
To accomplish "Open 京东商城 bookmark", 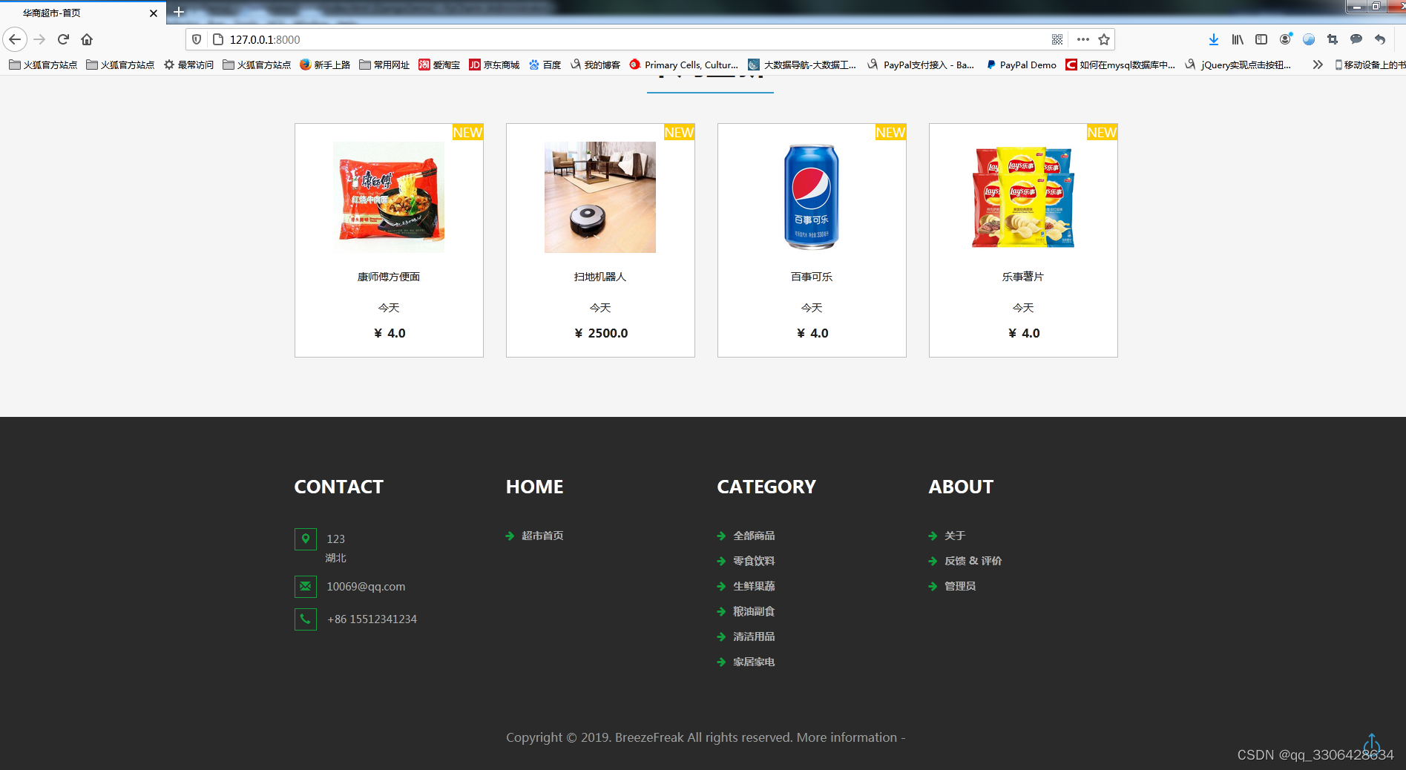I will pyautogui.click(x=494, y=65).
